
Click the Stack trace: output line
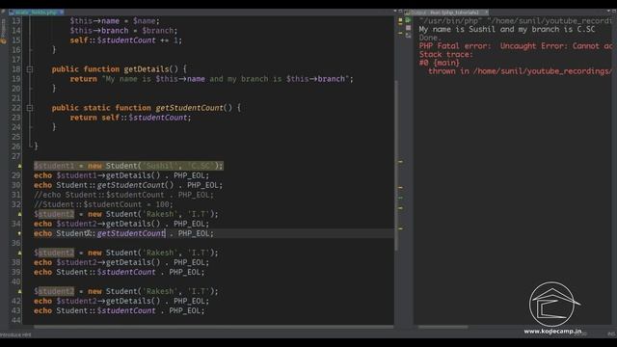point(445,55)
